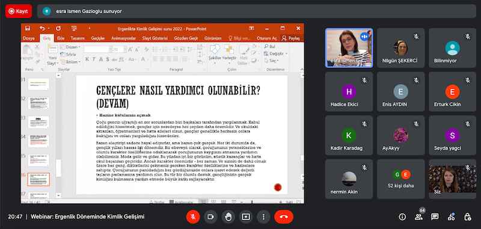
Task: Open the Düzen layout dropdown
Action: 70,47
